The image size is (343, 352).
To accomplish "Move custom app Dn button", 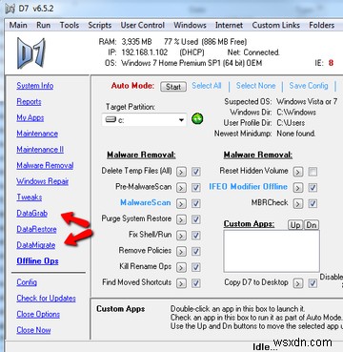I will coord(312,225).
